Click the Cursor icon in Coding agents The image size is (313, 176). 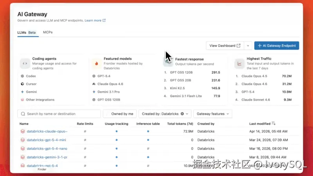pos(22,84)
